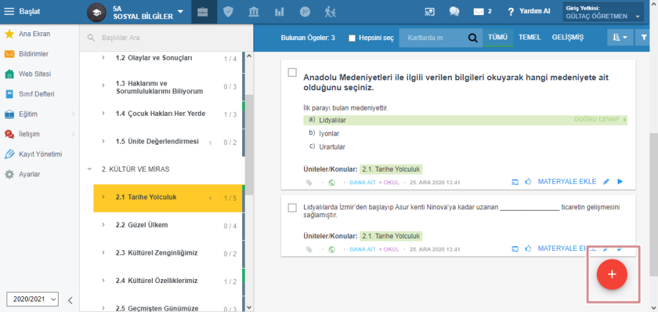The image size is (658, 312).
Task: Tick the Hepsini seç checkbox
Action: [x=352, y=38]
